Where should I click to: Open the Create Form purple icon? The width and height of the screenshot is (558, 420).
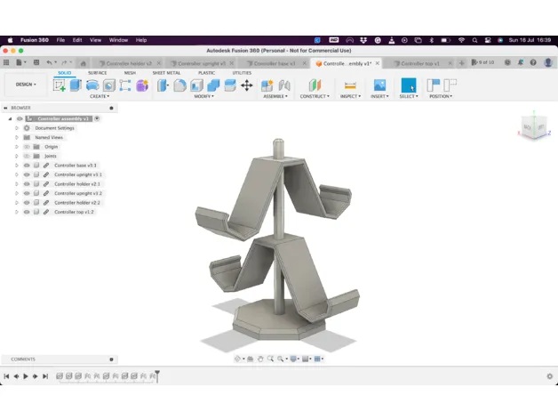pos(141,85)
